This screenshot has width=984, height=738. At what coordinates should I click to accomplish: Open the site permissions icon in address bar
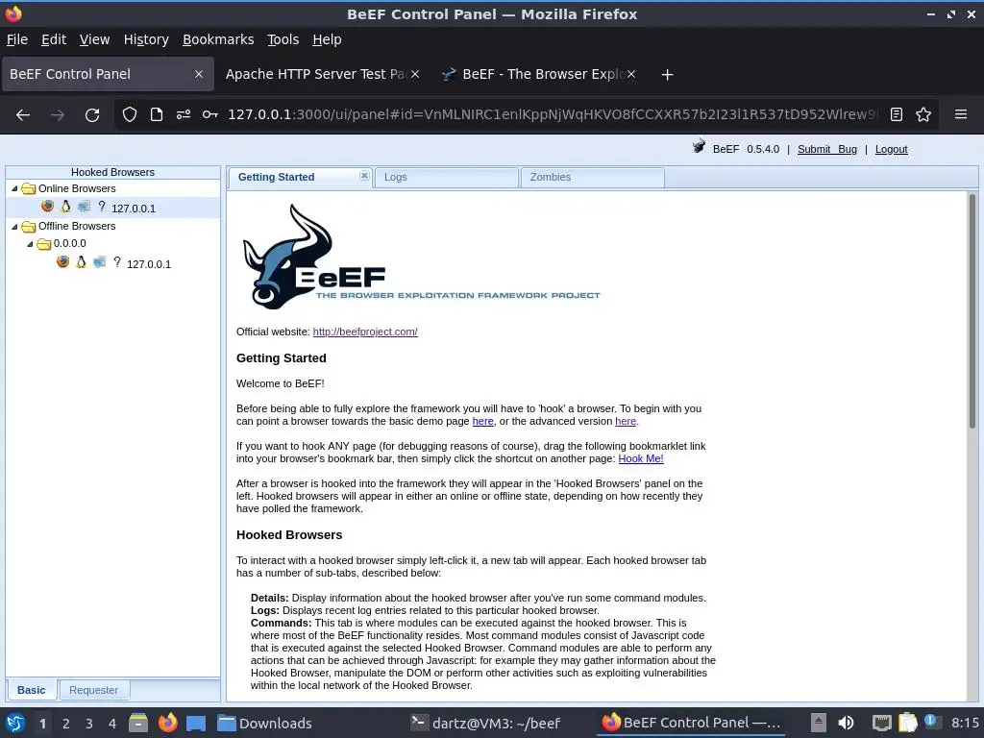(x=184, y=114)
